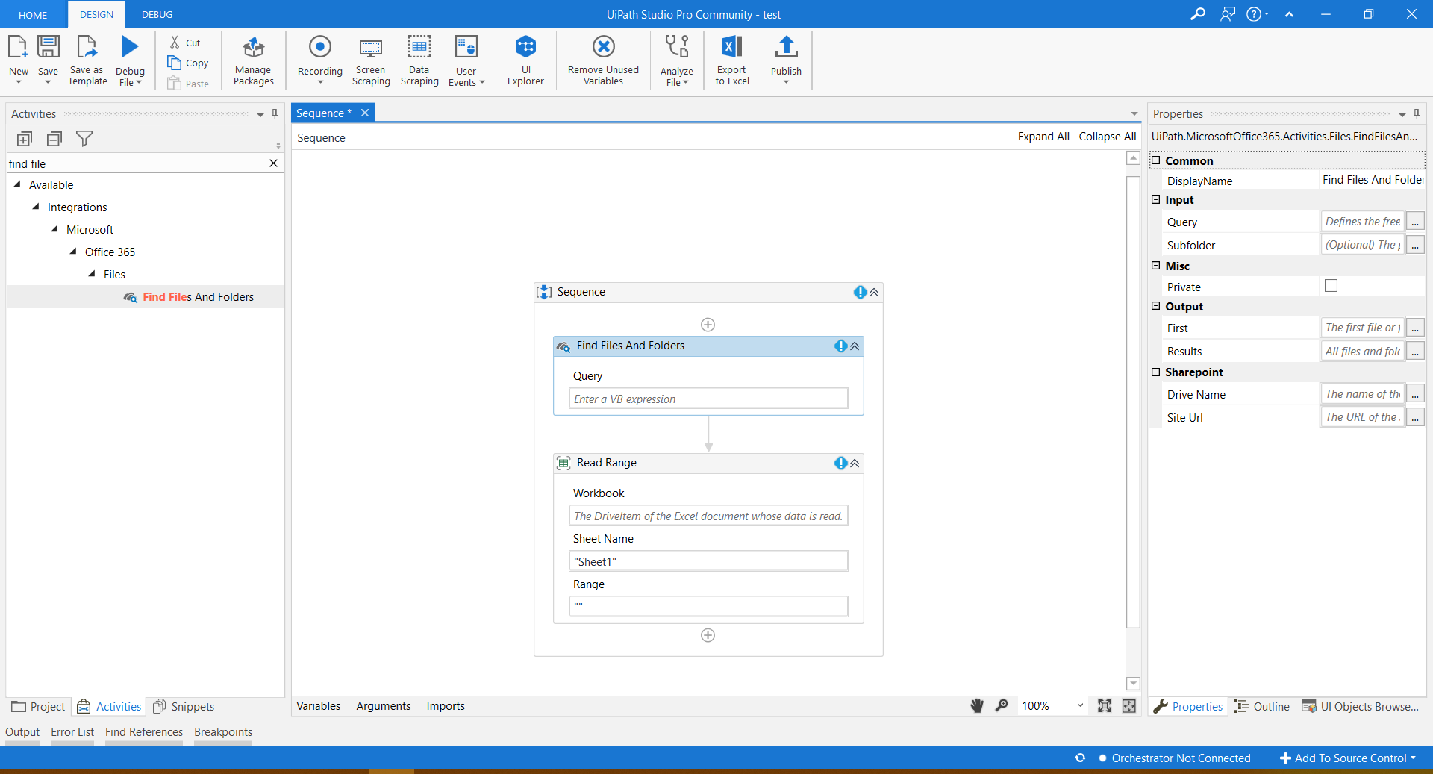The width and height of the screenshot is (1433, 774).
Task: Click the Save icon in the ribbon
Action: [x=49, y=47]
